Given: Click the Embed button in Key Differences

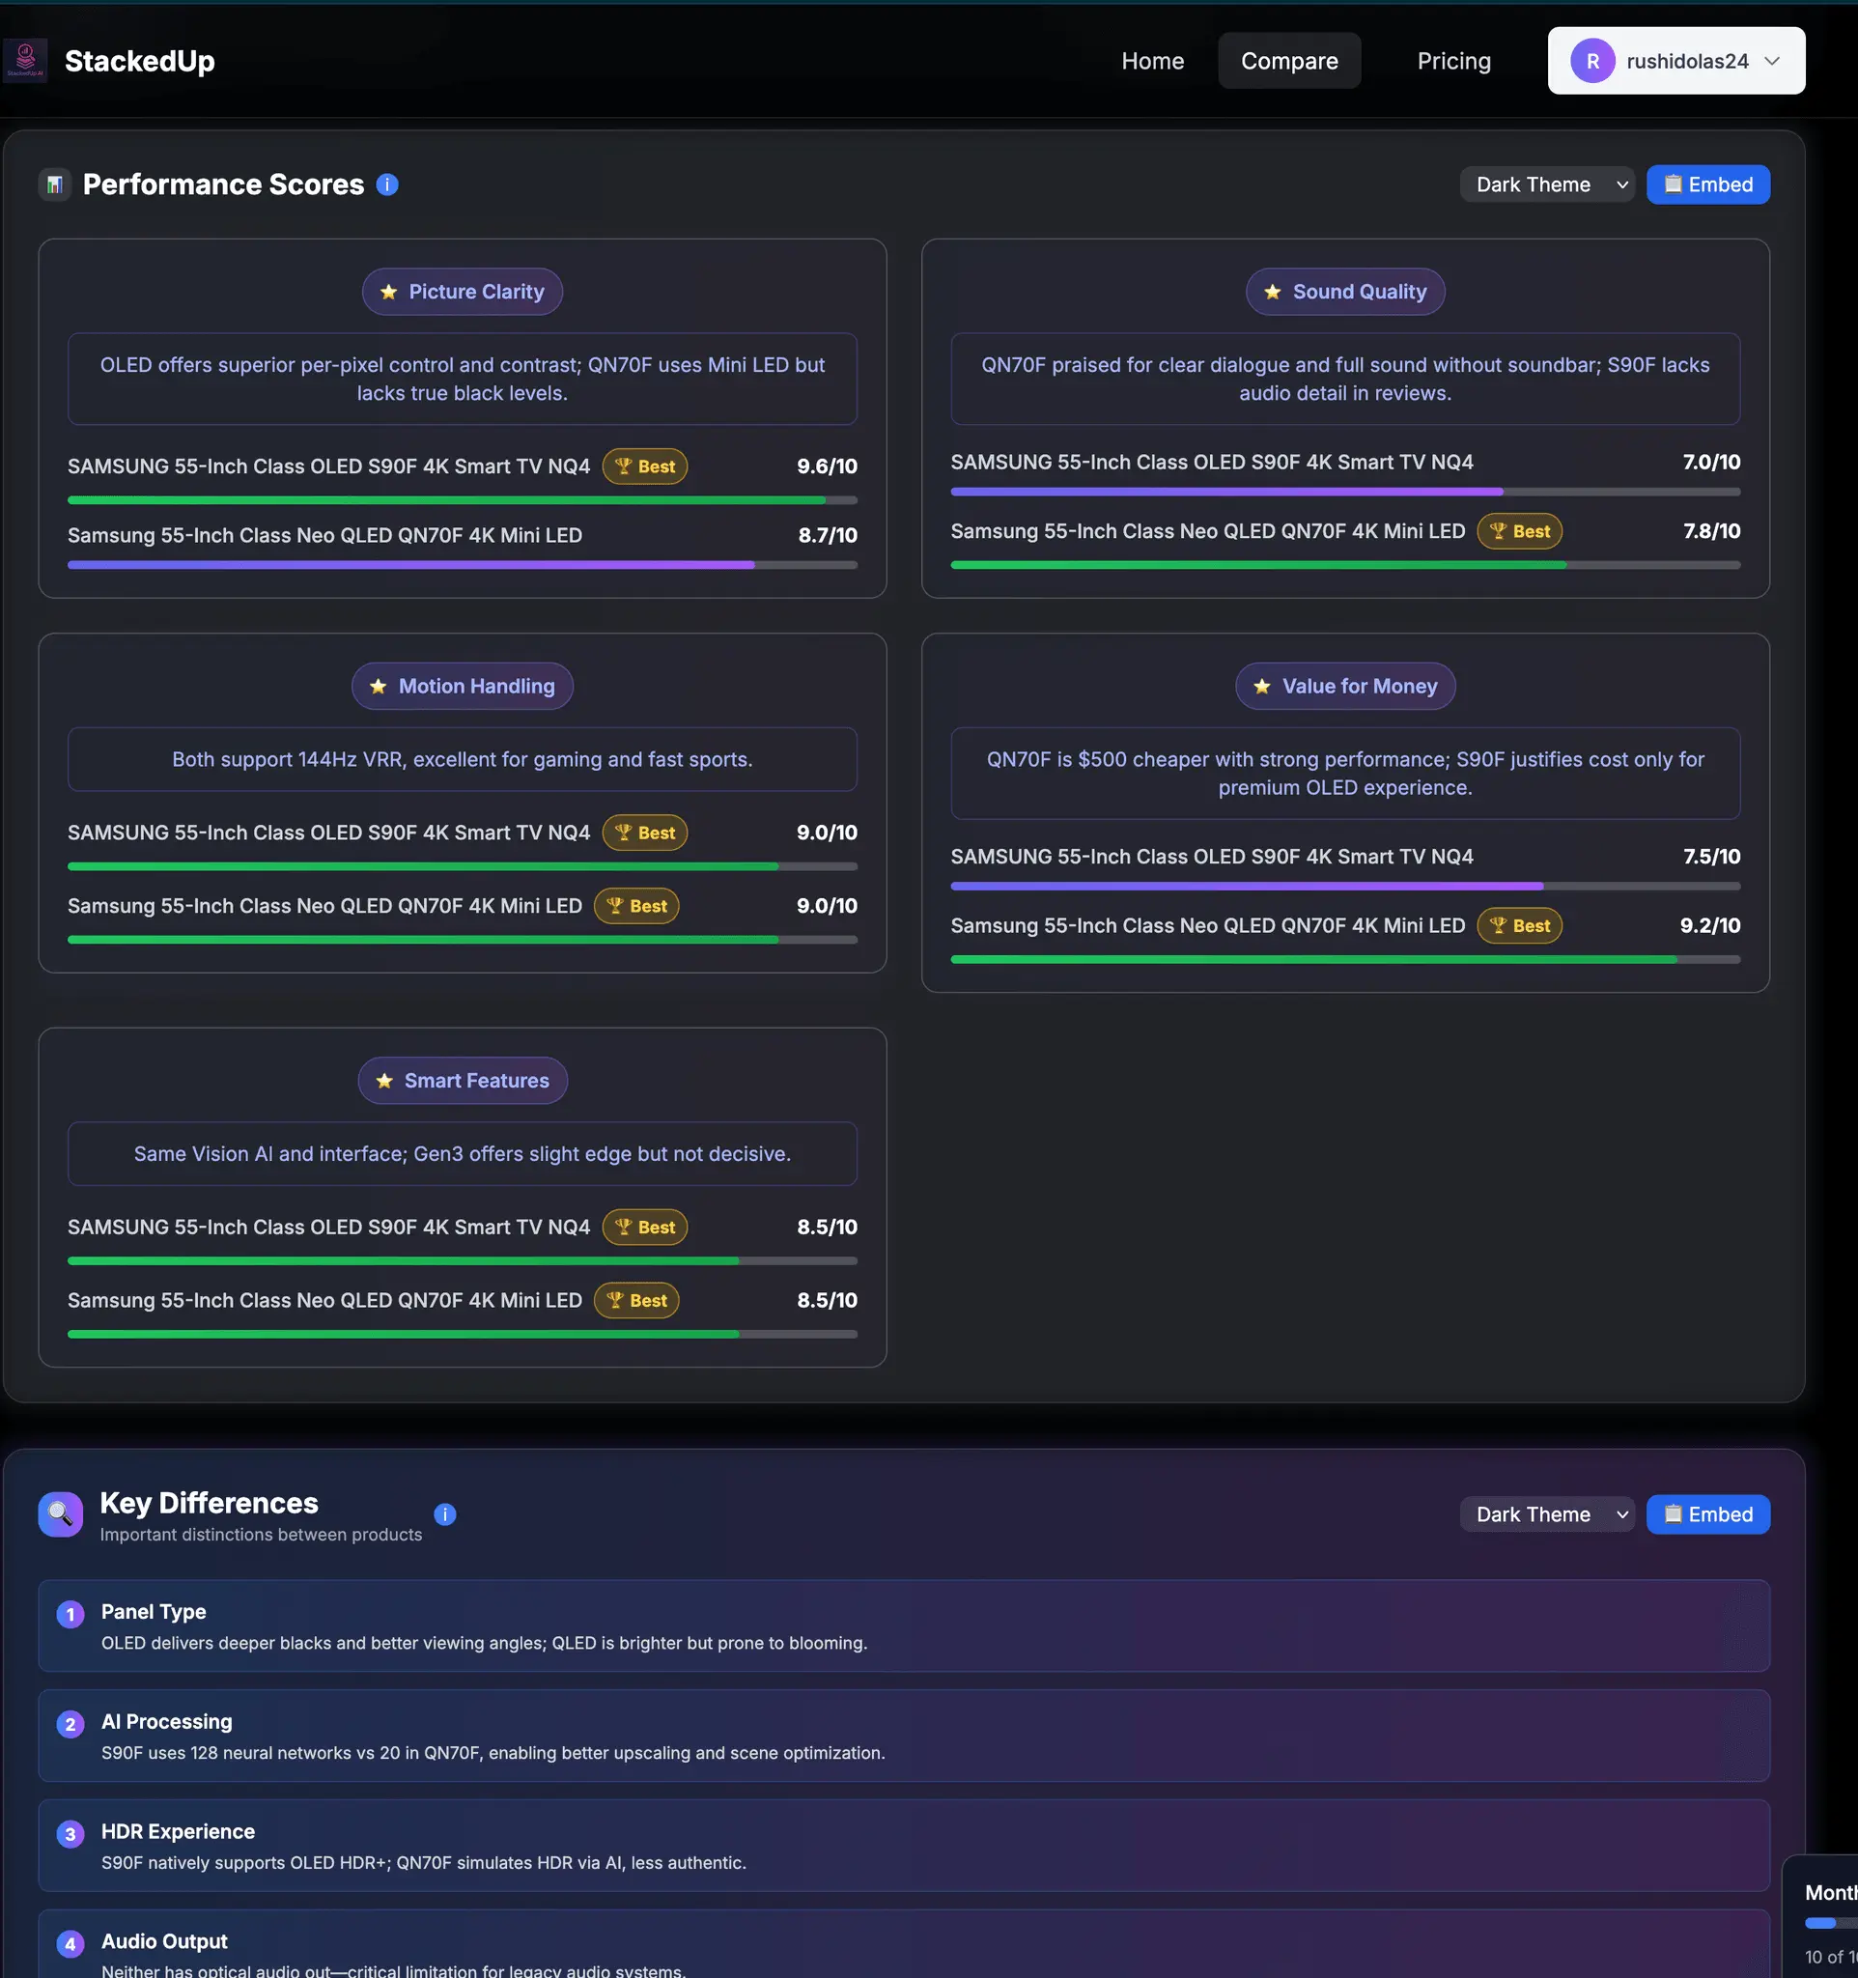Looking at the screenshot, I should coord(1707,1514).
